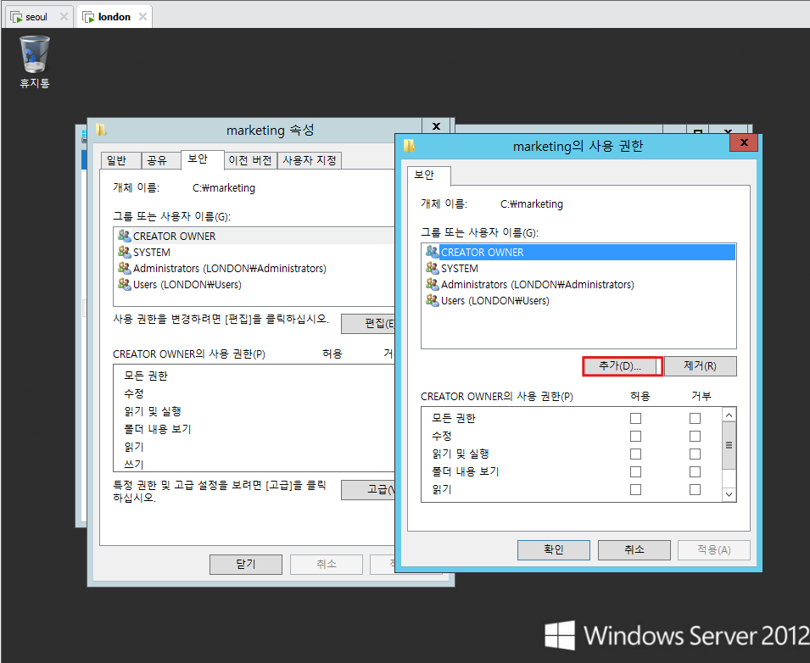810x663 pixels.
Task: Select Users (LONDON\Users) in permissions dialog
Action: (x=579, y=300)
